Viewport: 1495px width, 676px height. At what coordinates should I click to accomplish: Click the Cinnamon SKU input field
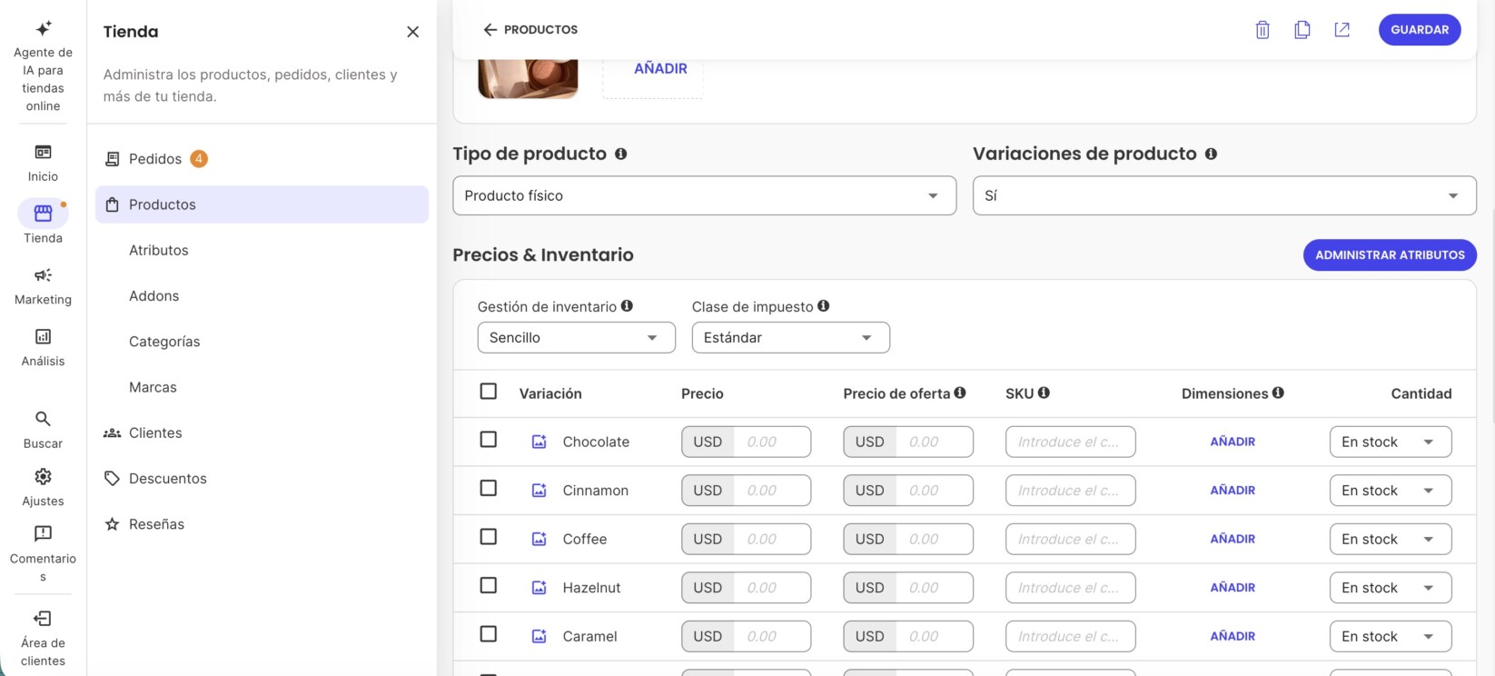[x=1071, y=491]
